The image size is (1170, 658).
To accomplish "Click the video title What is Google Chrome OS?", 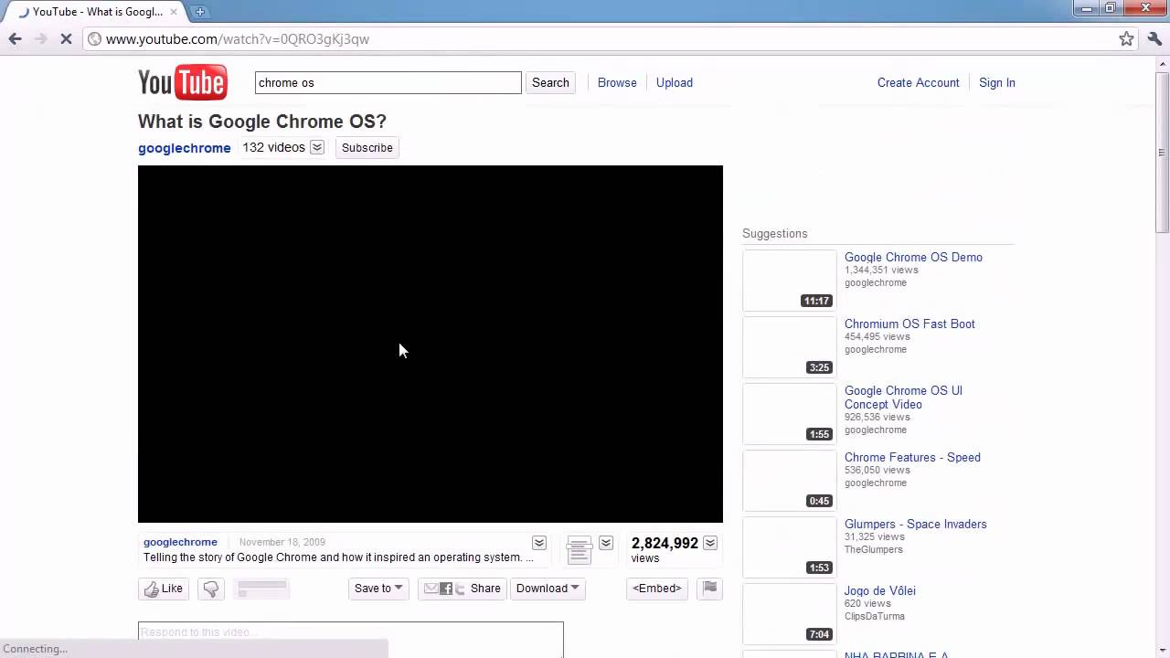I will 262,122.
